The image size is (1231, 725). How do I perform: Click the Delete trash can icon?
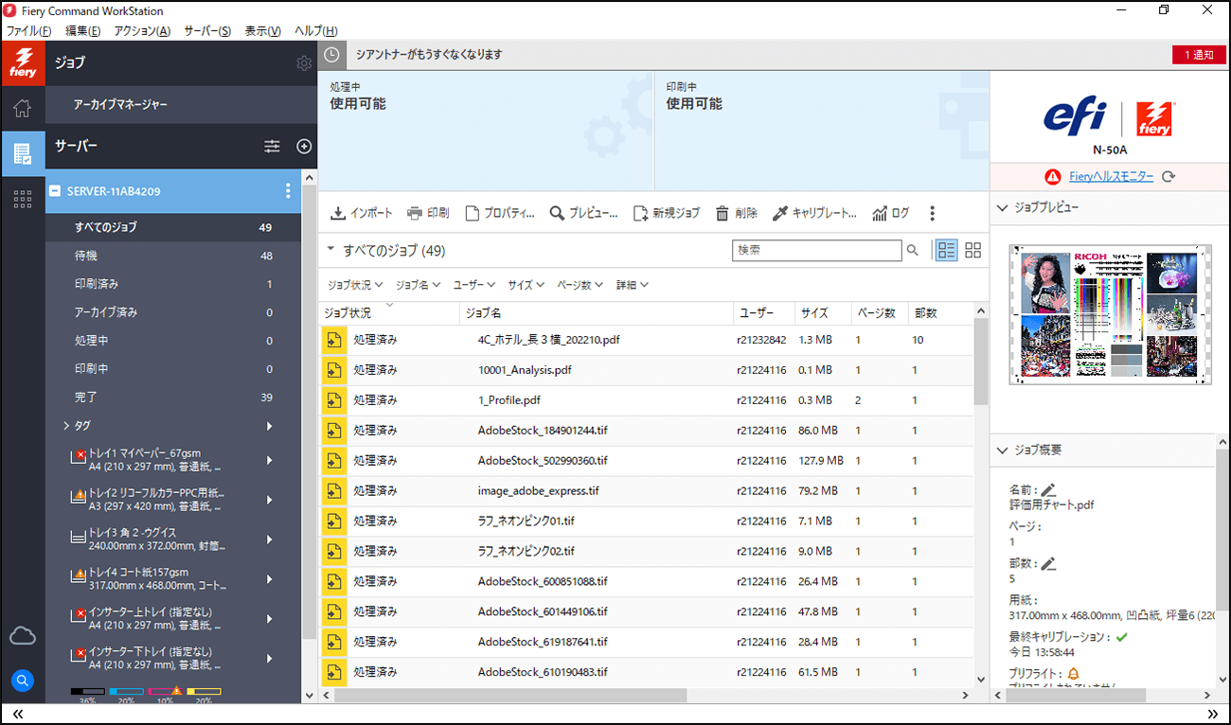(723, 214)
